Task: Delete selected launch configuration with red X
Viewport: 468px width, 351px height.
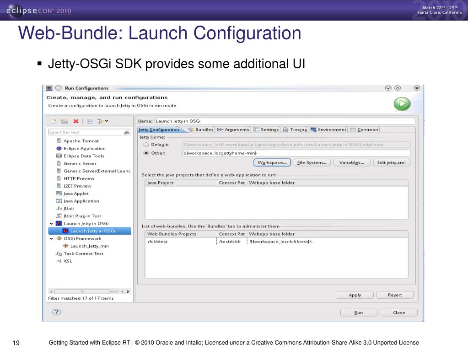Action: 76,121
